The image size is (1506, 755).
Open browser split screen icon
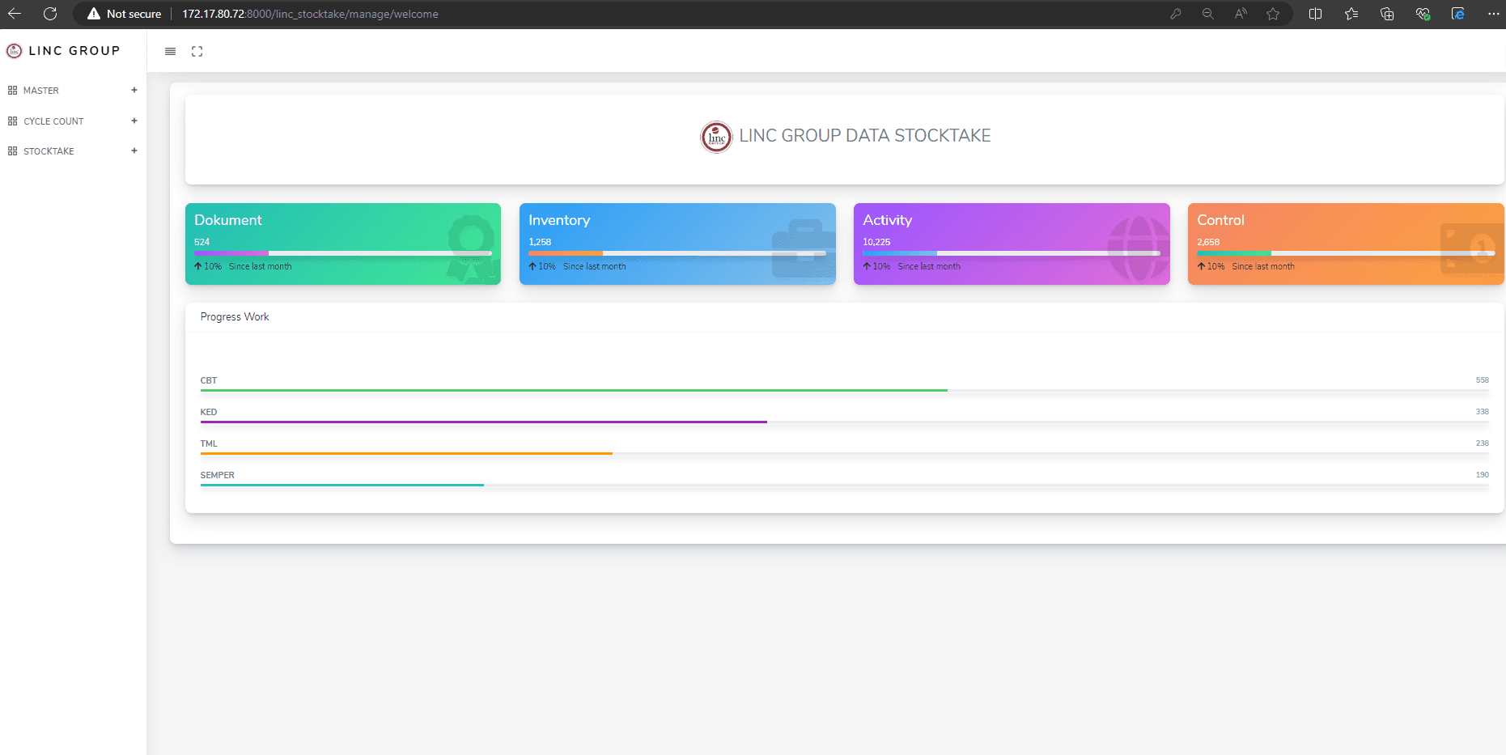pyautogui.click(x=1315, y=14)
